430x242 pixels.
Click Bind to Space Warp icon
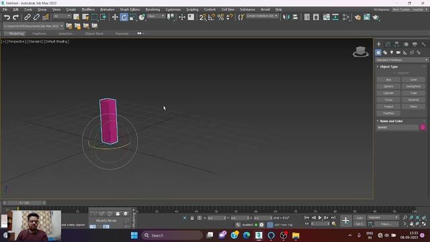(x=46, y=17)
